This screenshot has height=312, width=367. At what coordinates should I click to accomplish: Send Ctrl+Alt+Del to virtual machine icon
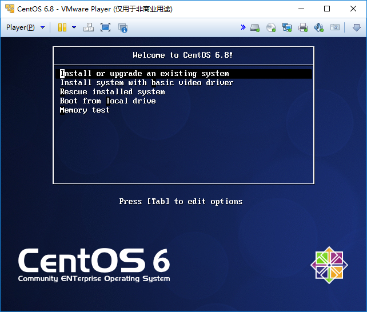pos(89,27)
